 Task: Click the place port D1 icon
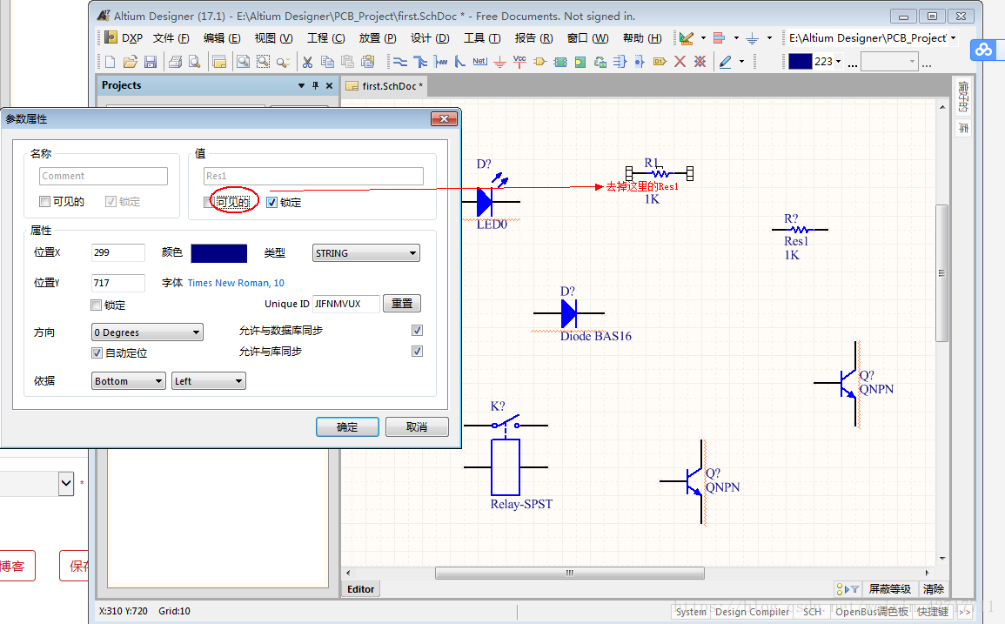660,62
